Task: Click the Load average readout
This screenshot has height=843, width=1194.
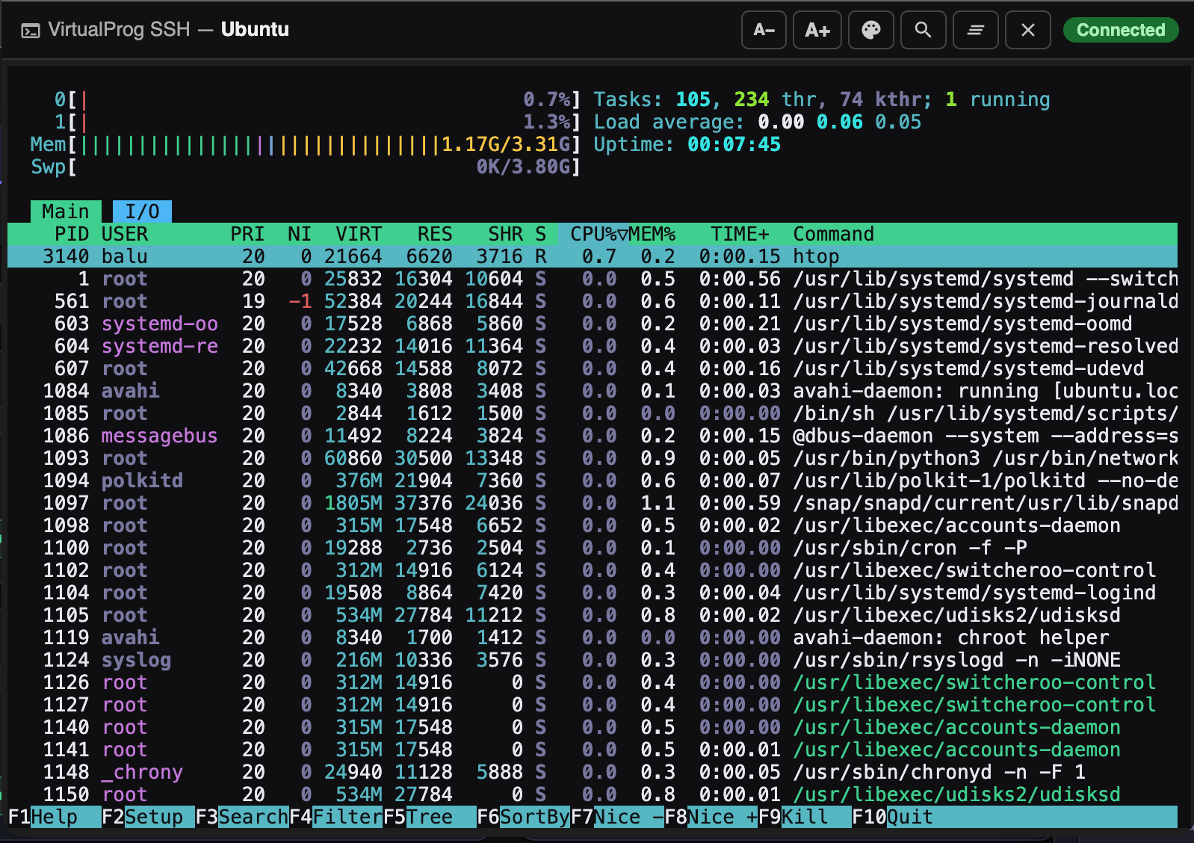Action: click(x=758, y=122)
